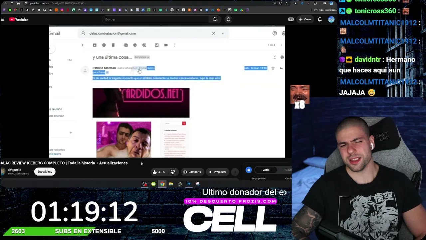426x240 pixels.
Task: Share the video via Compartir
Action: tap(192, 172)
